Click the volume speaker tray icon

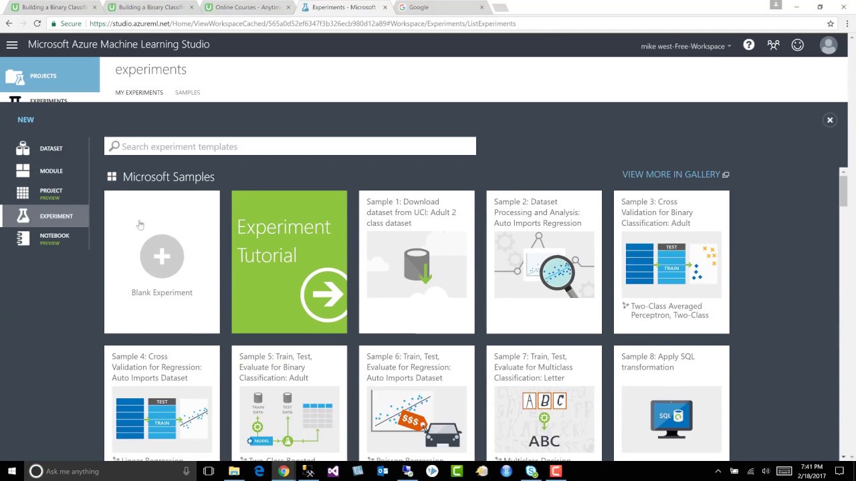(x=766, y=471)
